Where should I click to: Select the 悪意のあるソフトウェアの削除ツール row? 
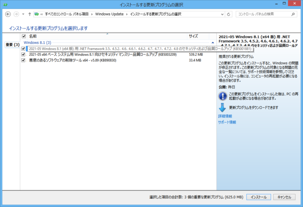pyautogui.click(x=72, y=60)
